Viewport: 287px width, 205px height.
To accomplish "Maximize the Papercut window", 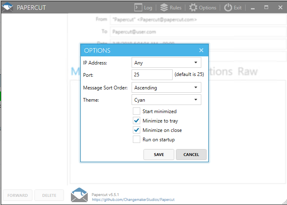I will (266, 7).
